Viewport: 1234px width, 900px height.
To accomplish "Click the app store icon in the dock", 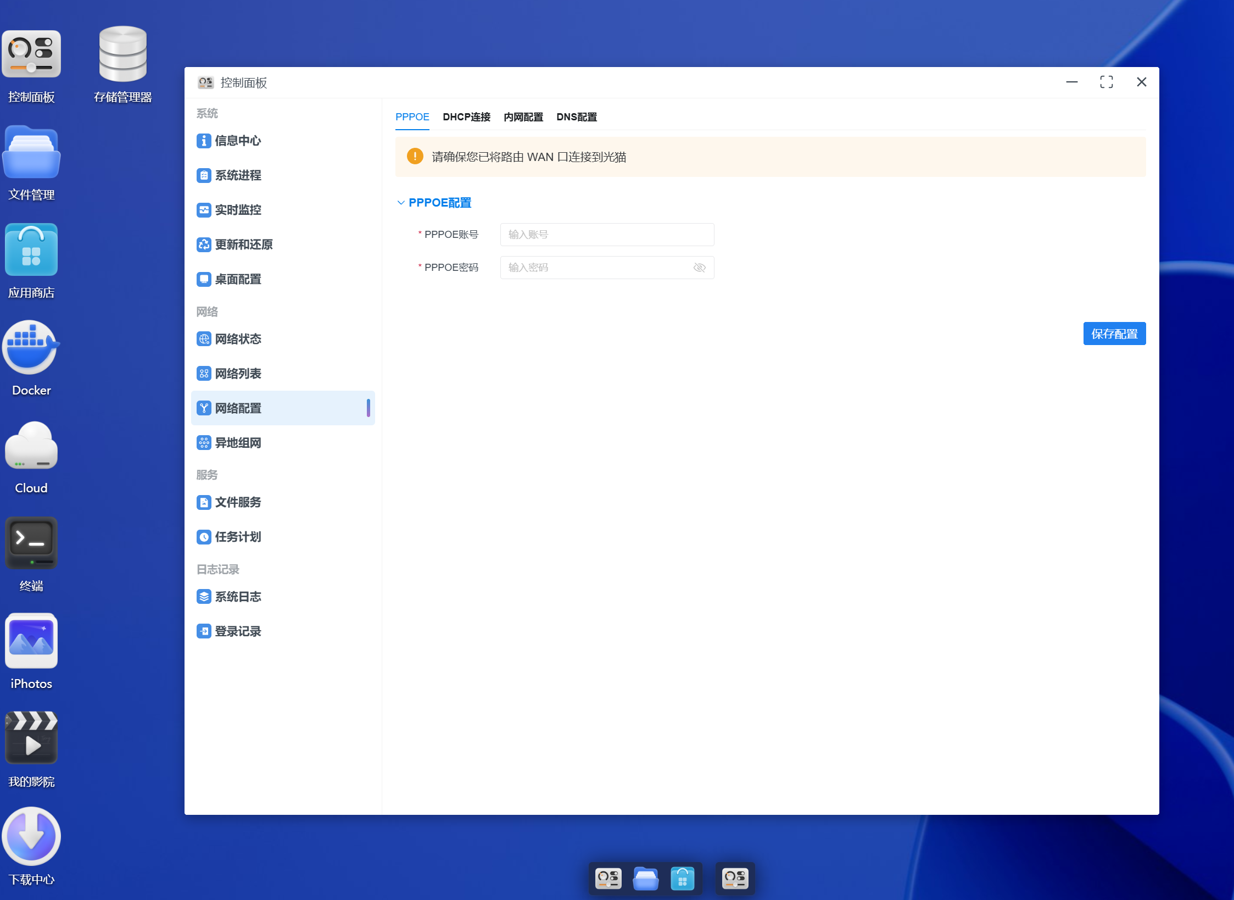I will [x=683, y=878].
